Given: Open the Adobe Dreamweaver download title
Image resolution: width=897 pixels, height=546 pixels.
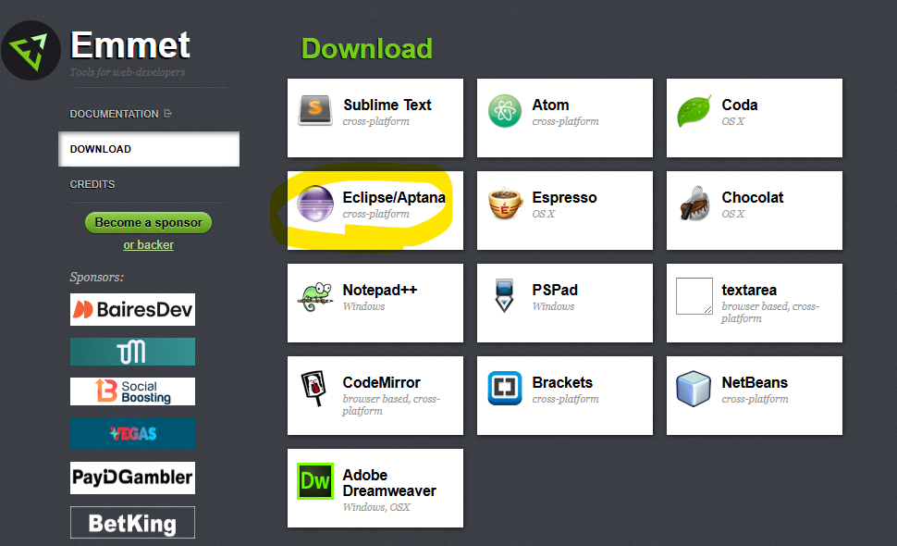Looking at the screenshot, I should [389, 483].
